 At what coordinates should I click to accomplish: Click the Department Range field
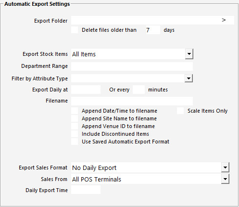pos(132,66)
